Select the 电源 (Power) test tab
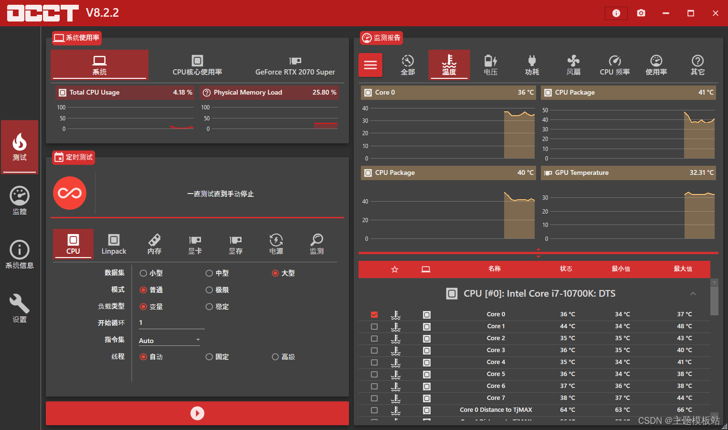Image resolution: width=728 pixels, height=430 pixels. (x=276, y=244)
